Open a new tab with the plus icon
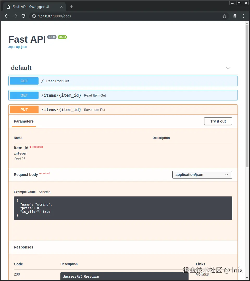Screen dimensions: 250x281 [x=71, y=7]
